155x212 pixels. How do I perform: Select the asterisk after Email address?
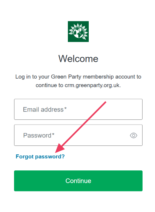65,108
